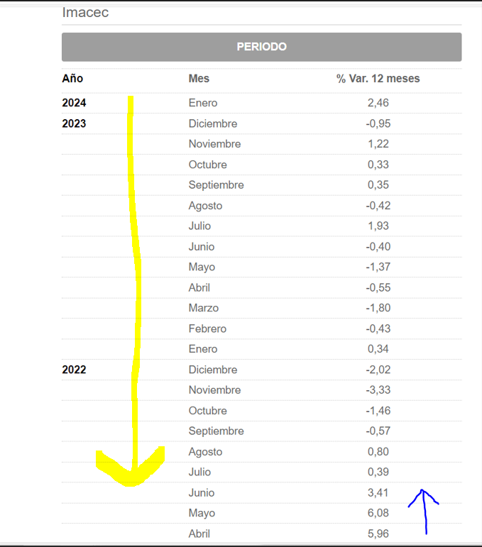The height and width of the screenshot is (547, 482).
Task: Click the Febrero month label
Action: point(207,328)
